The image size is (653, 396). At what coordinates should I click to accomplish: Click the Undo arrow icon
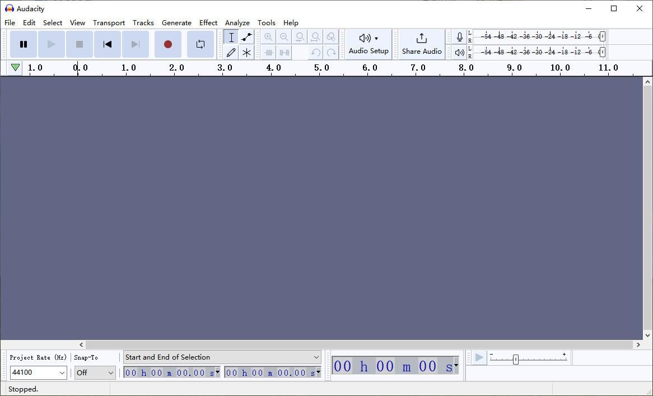(315, 53)
